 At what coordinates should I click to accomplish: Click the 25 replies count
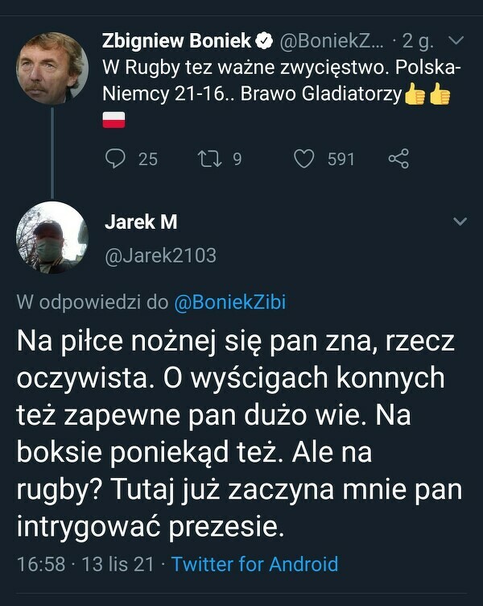(148, 160)
